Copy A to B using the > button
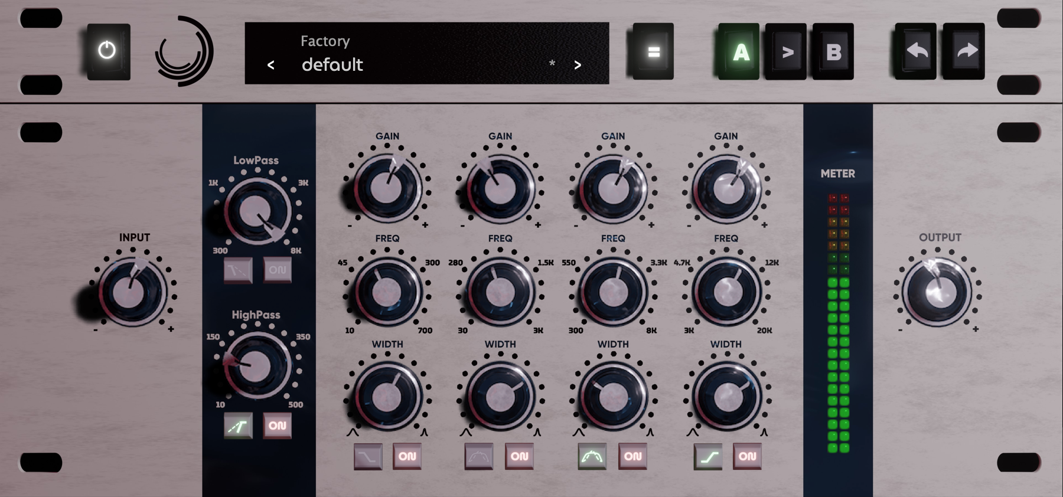The height and width of the screenshot is (497, 1063). [787, 52]
